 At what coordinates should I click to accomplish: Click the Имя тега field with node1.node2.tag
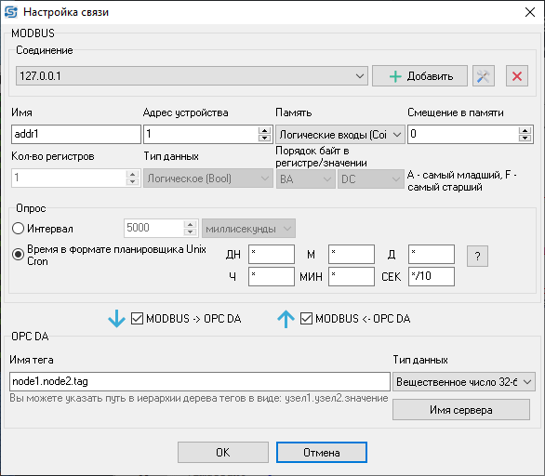(x=200, y=381)
